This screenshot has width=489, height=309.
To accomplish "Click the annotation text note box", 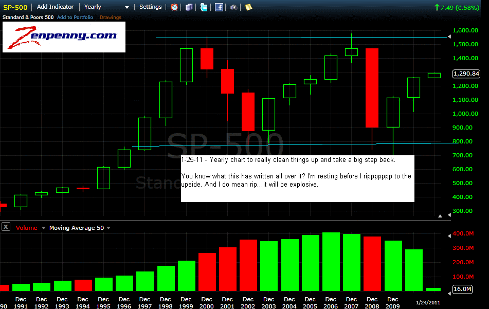I will point(298,179).
